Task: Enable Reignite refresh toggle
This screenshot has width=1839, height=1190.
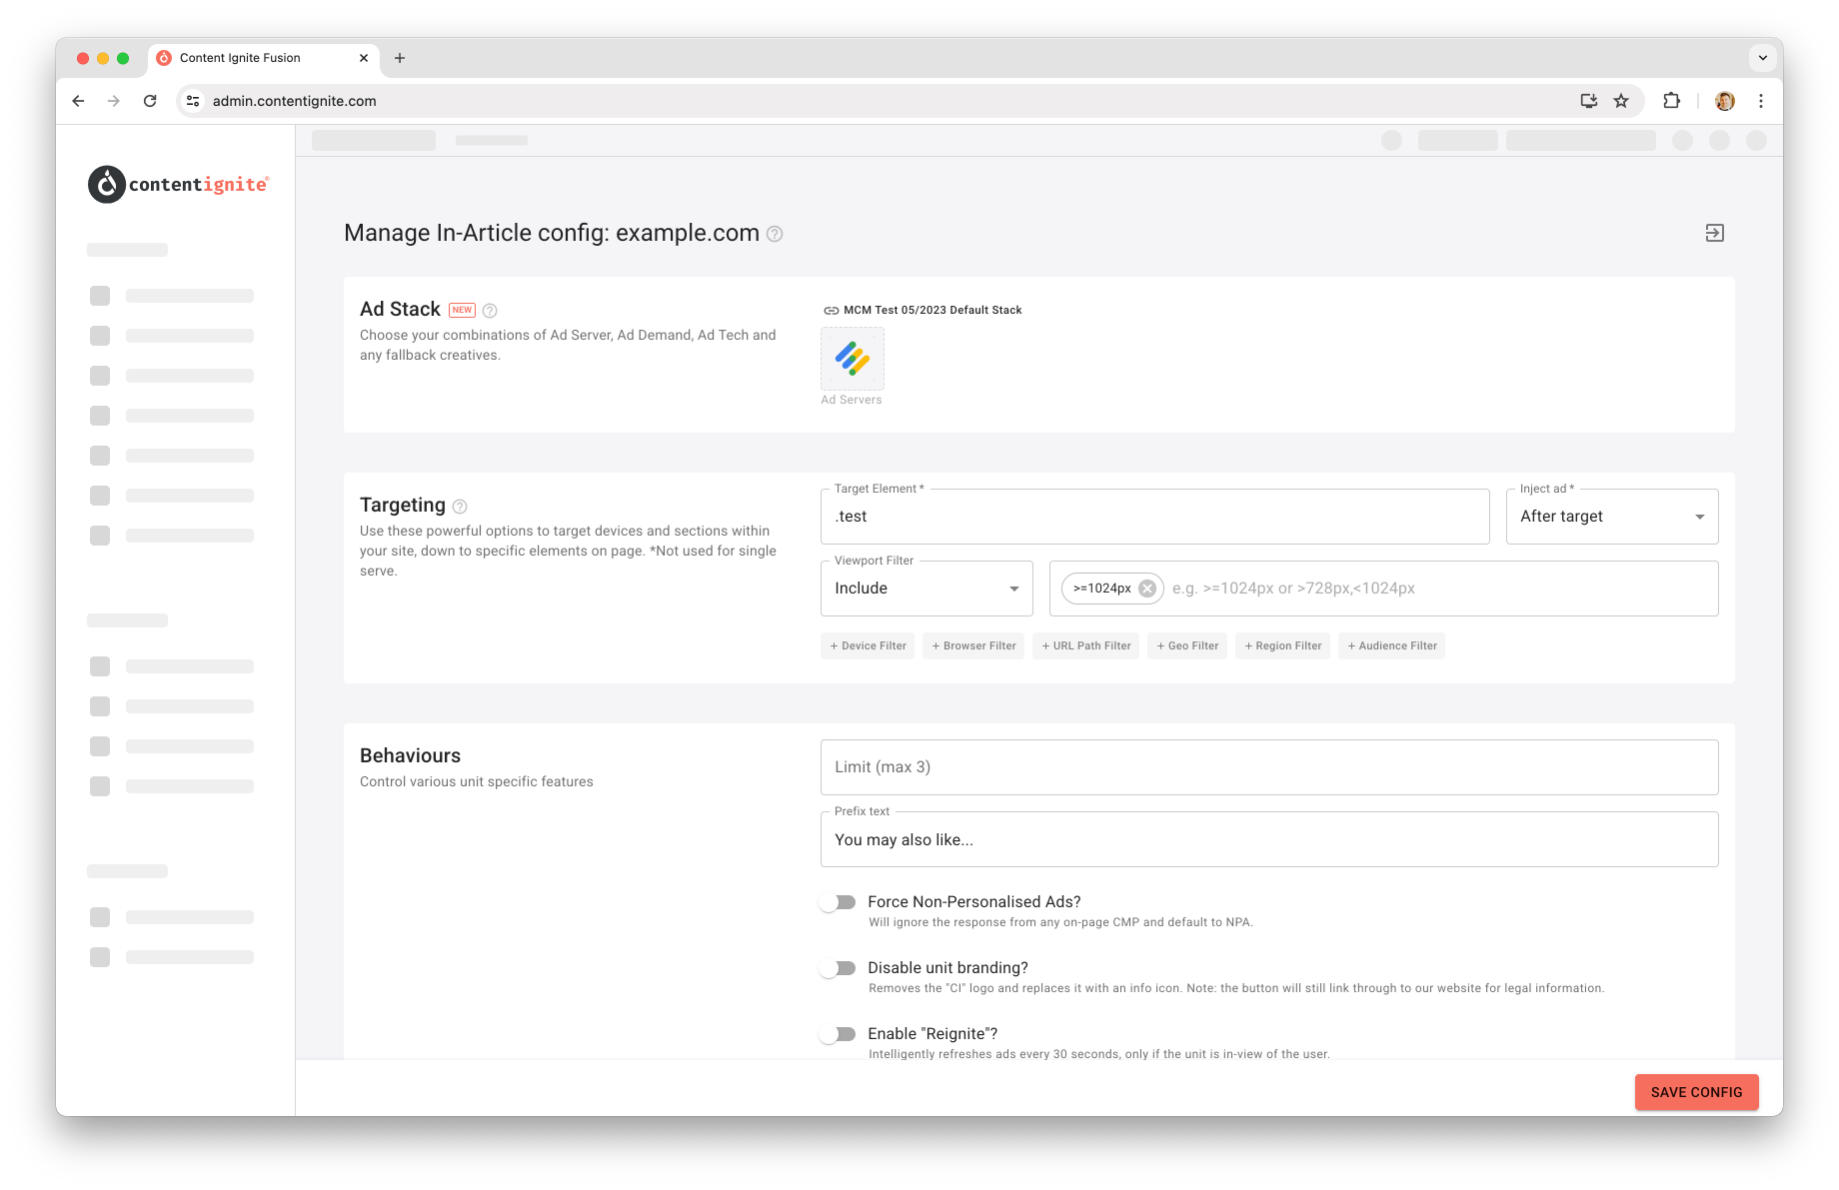Action: click(838, 1034)
